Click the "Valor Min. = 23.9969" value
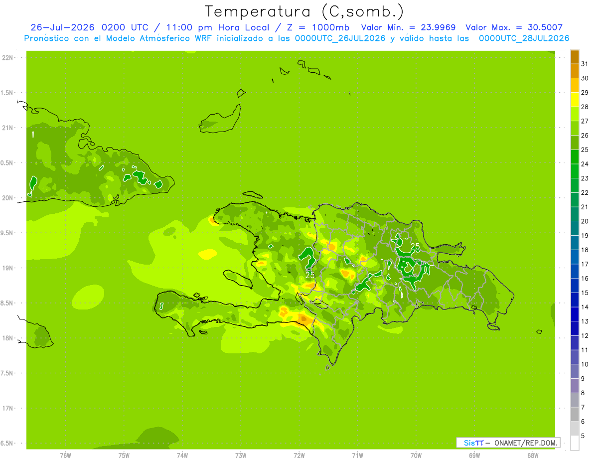 coord(409,27)
